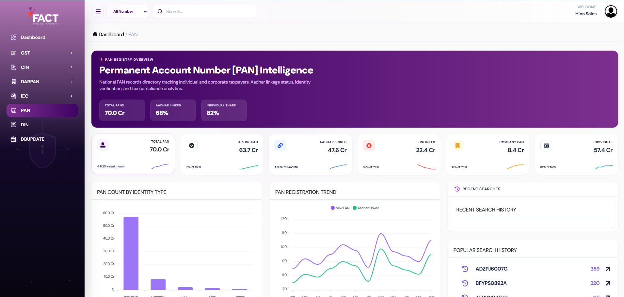
Task: Click the Unlinked red cross icon
Action: tap(369, 146)
